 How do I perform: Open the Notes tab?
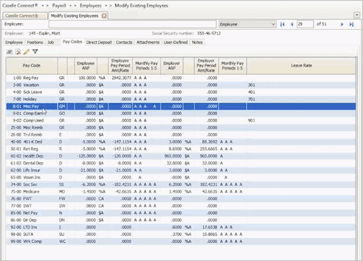(197, 42)
